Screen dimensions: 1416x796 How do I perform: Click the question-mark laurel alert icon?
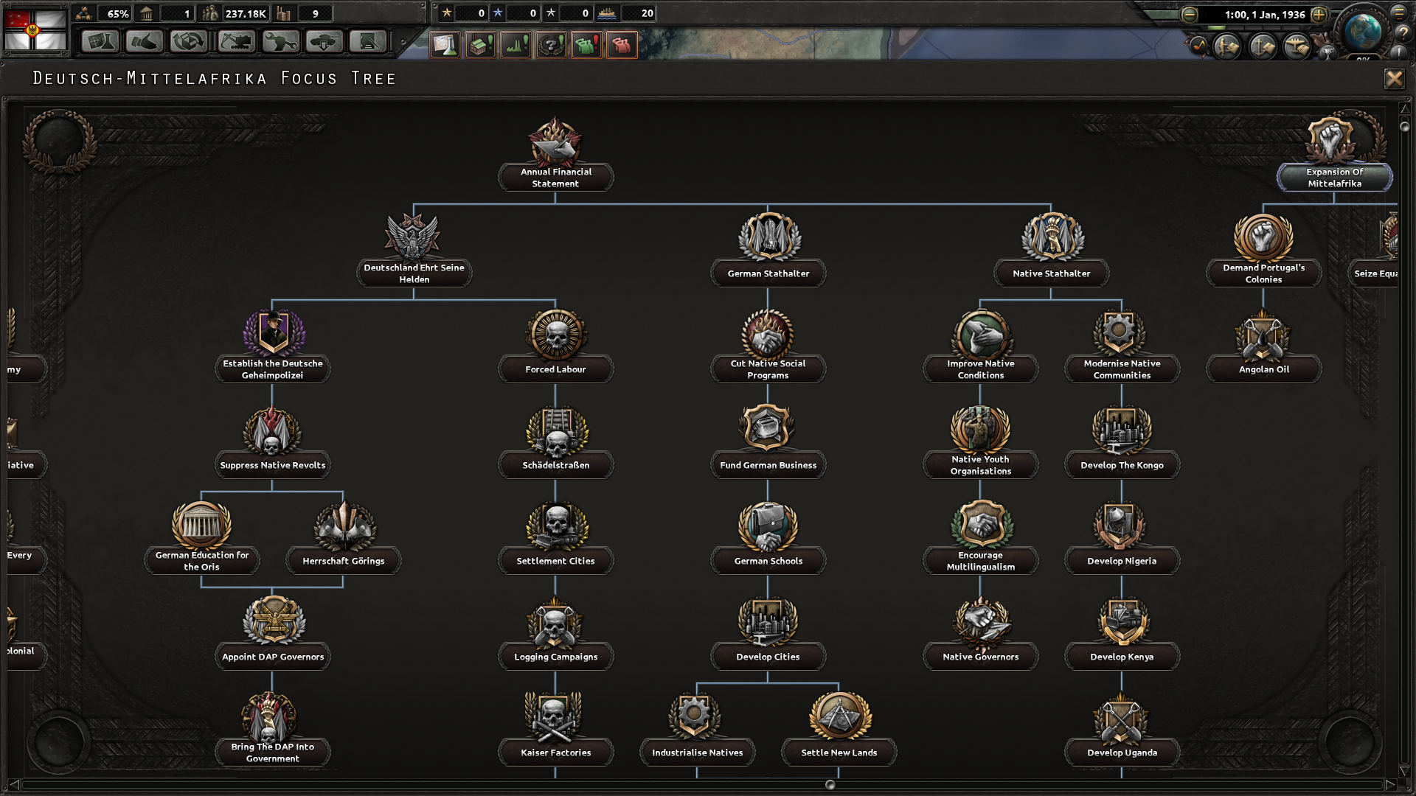click(x=551, y=45)
